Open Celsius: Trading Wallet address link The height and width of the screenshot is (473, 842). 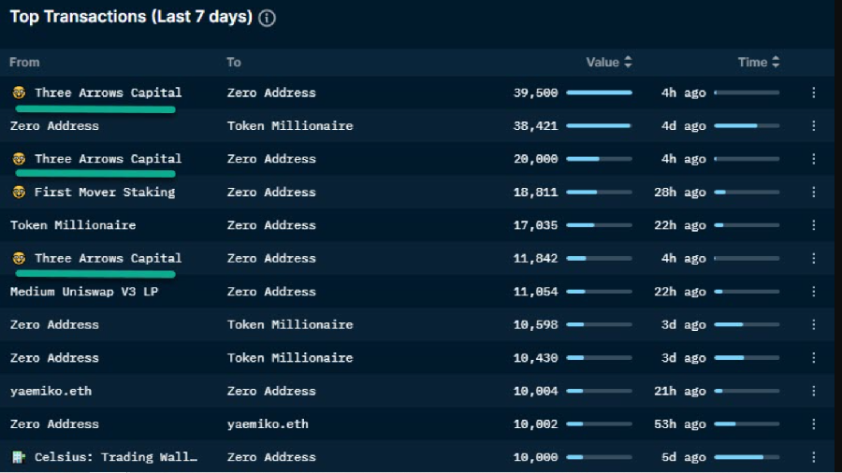point(116,457)
